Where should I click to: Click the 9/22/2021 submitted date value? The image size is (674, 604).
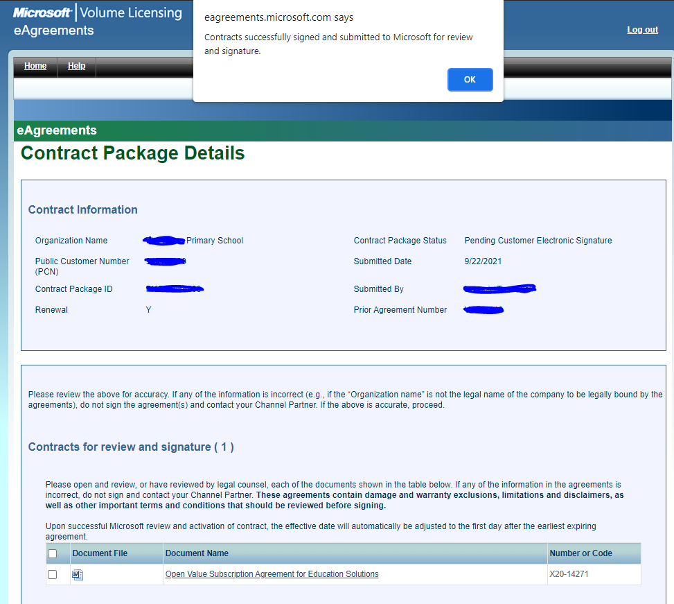pos(483,261)
